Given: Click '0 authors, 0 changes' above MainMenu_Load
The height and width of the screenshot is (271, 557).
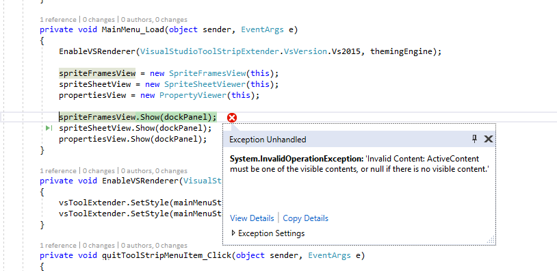Looking at the screenshot, I should 154,20.
